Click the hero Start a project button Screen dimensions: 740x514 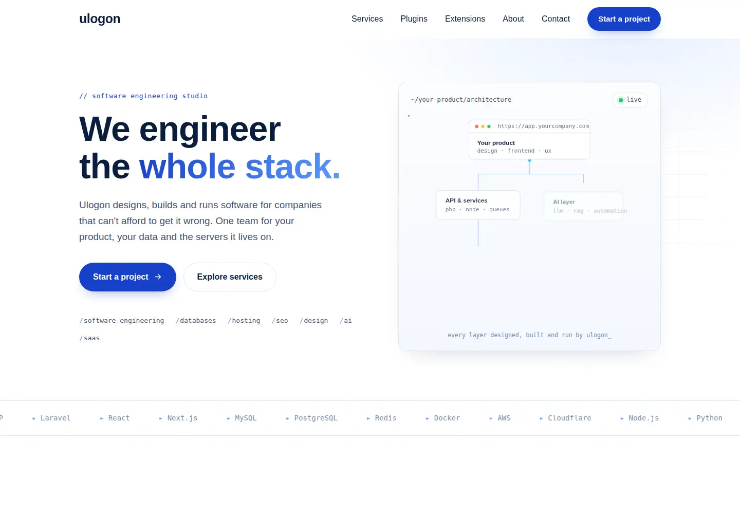pyautogui.click(x=127, y=277)
